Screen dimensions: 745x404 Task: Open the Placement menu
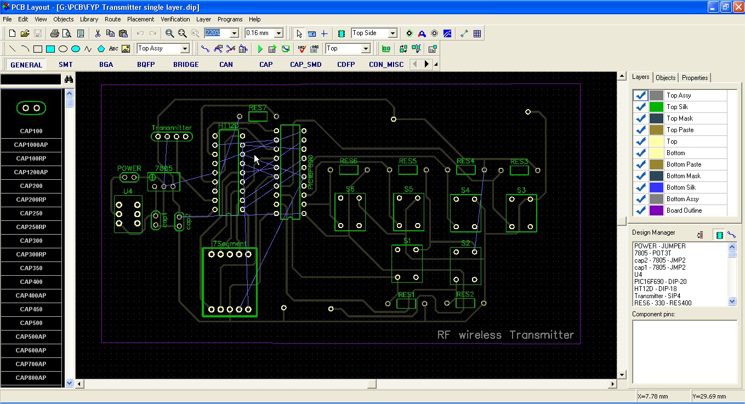pos(141,19)
